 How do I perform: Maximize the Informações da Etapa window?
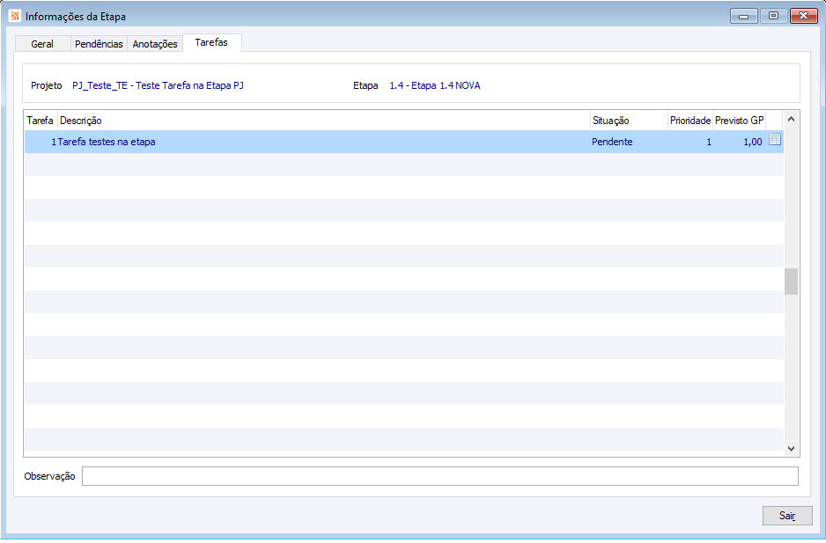[773, 16]
